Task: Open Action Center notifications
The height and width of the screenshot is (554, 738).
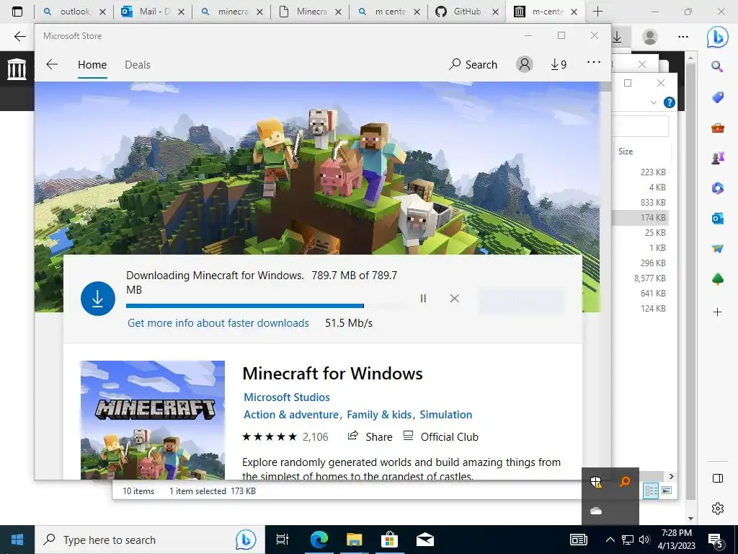Action: [x=716, y=541]
